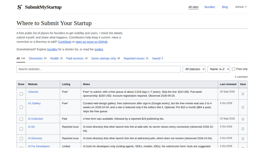
Task: Open the 10words website link
Action: click(x=33, y=92)
